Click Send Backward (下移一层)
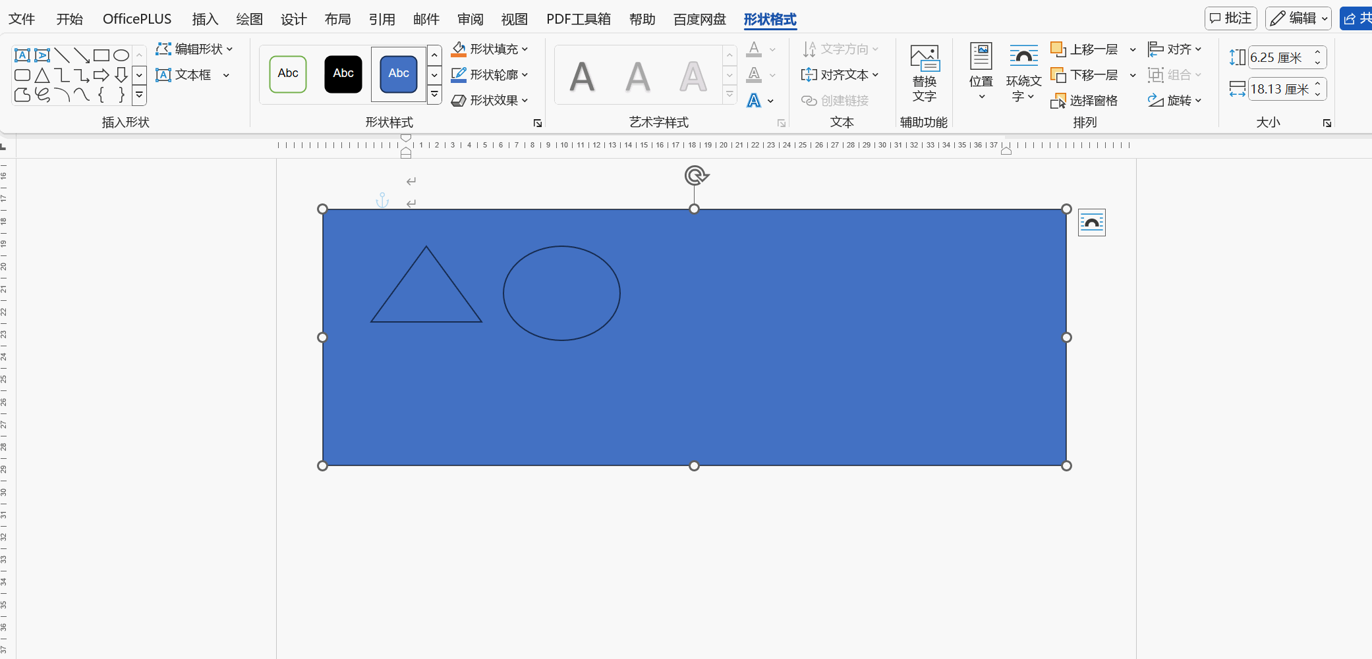 click(x=1085, y=75)
